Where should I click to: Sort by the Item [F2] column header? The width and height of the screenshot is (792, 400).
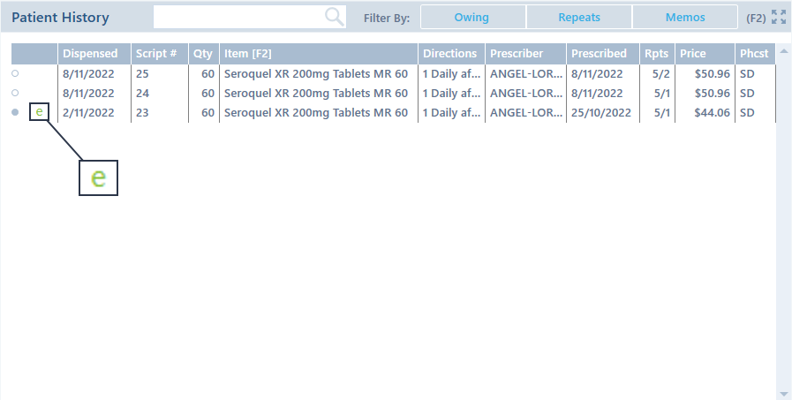coord(248,54)
